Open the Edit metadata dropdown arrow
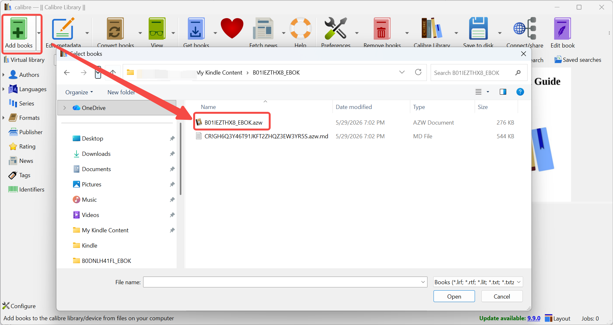 [87, 32]
